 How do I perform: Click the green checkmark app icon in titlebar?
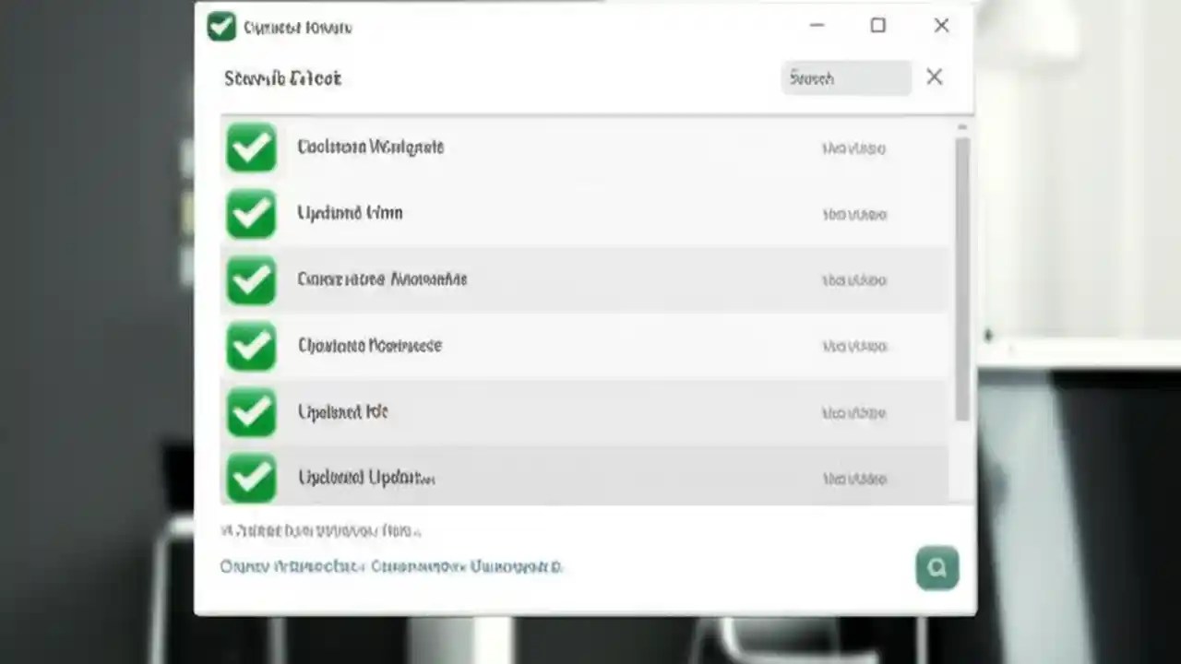(x=221, y=27)
